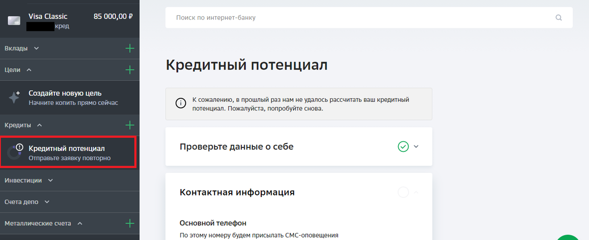Open the Visa Classic card entry
Viewport: 589px width, 240px height.
point(70,21)
